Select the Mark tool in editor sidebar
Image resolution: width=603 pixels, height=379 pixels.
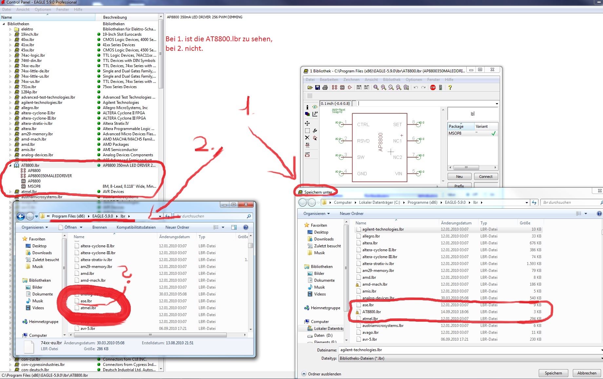click(x=315, y=114)
